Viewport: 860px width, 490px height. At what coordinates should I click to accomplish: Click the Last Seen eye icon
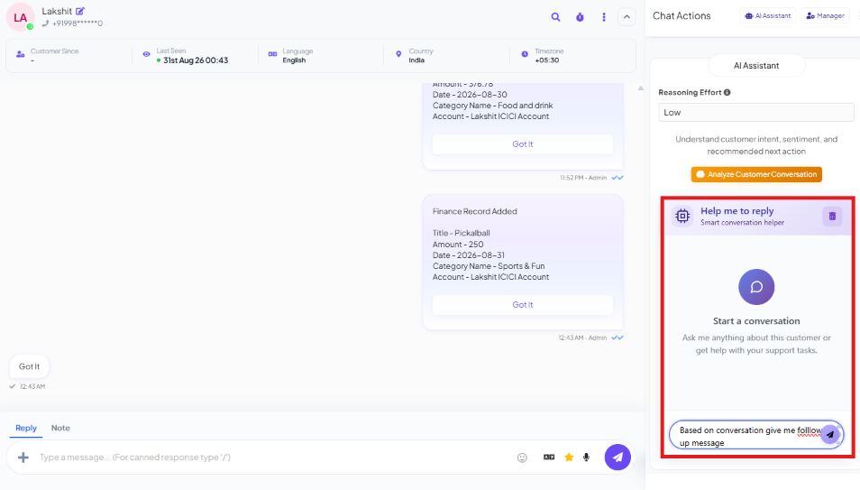[x=146, y=54]
